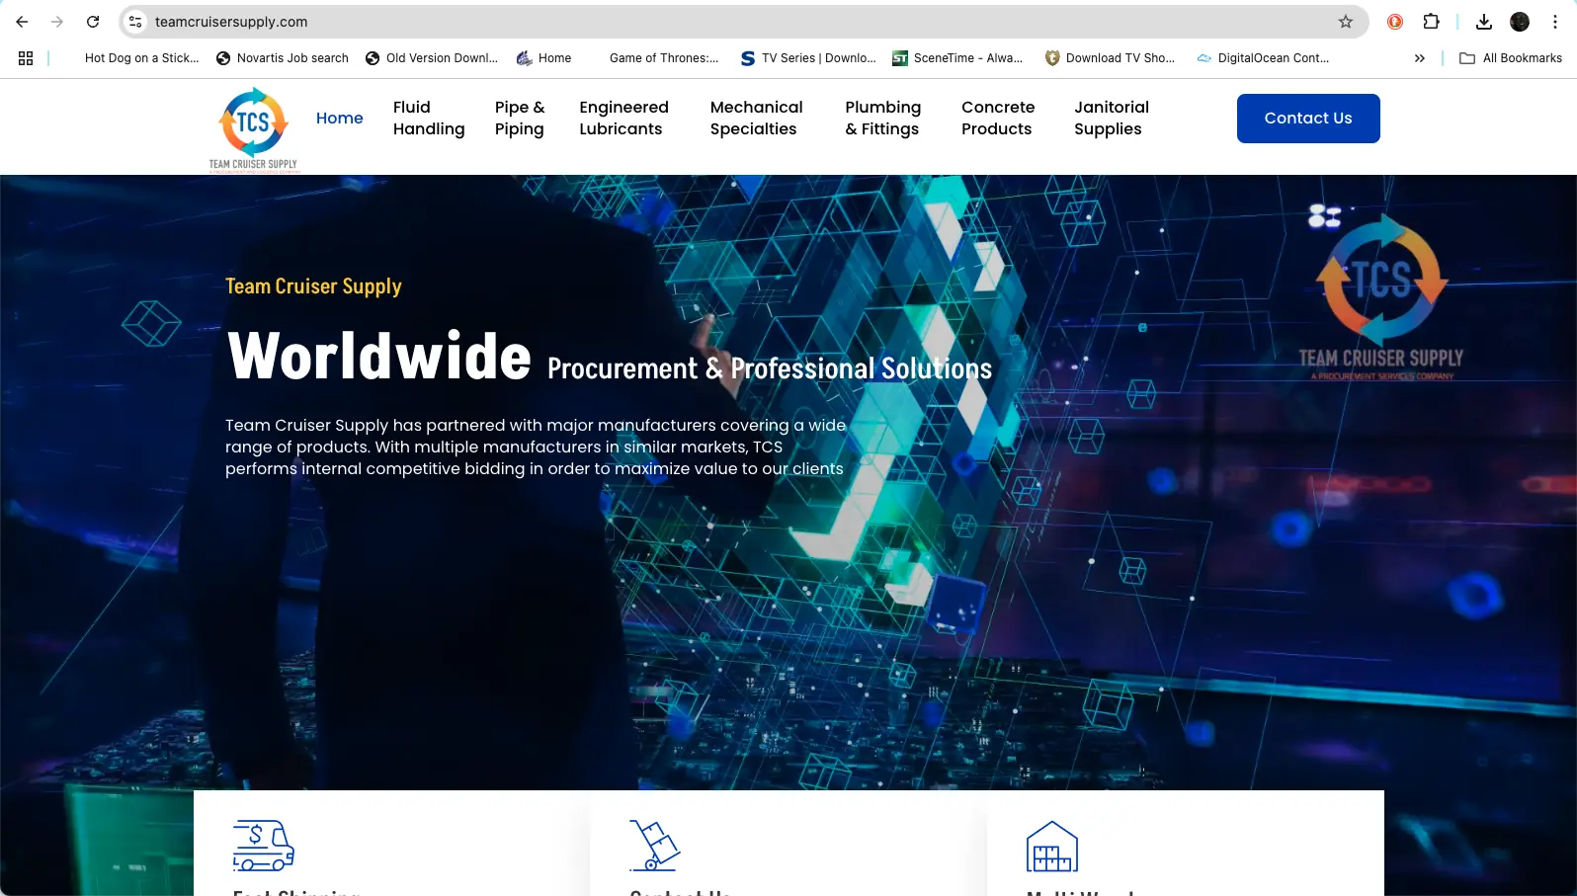Click the fast shipping truck icon

click(x=264, y=846)
